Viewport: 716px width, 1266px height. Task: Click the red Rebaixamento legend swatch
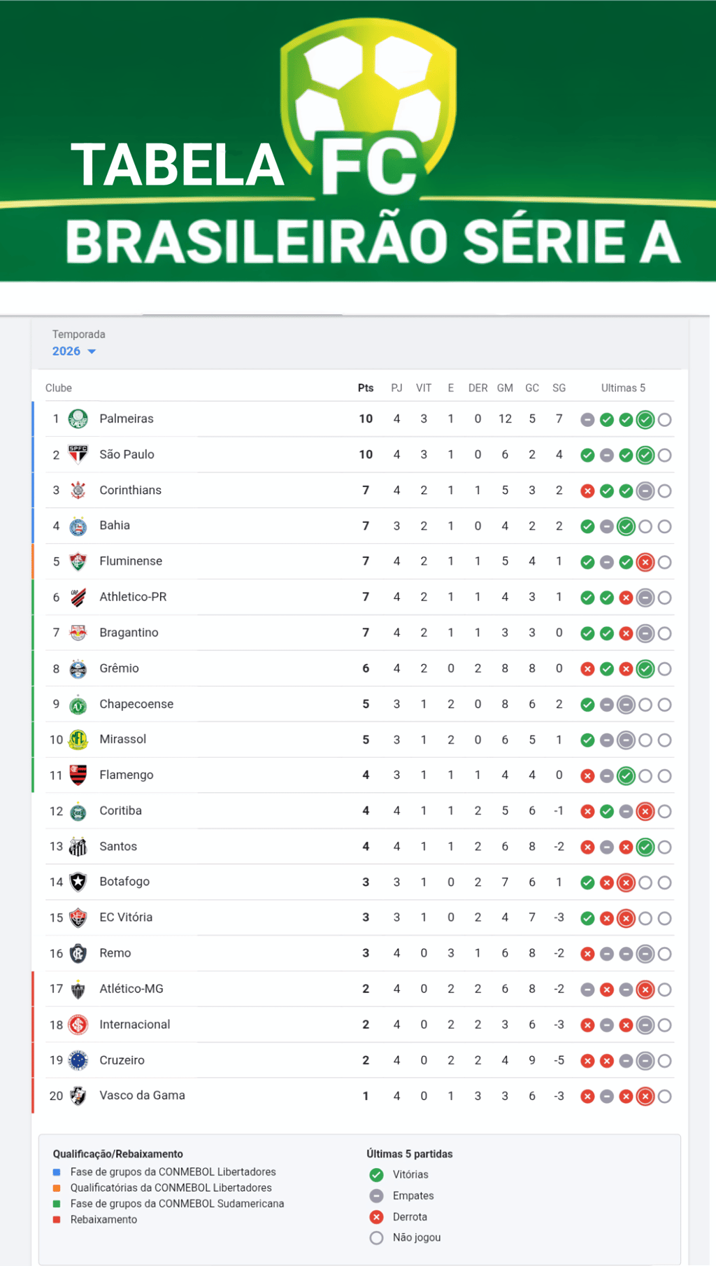point(57,1220)
